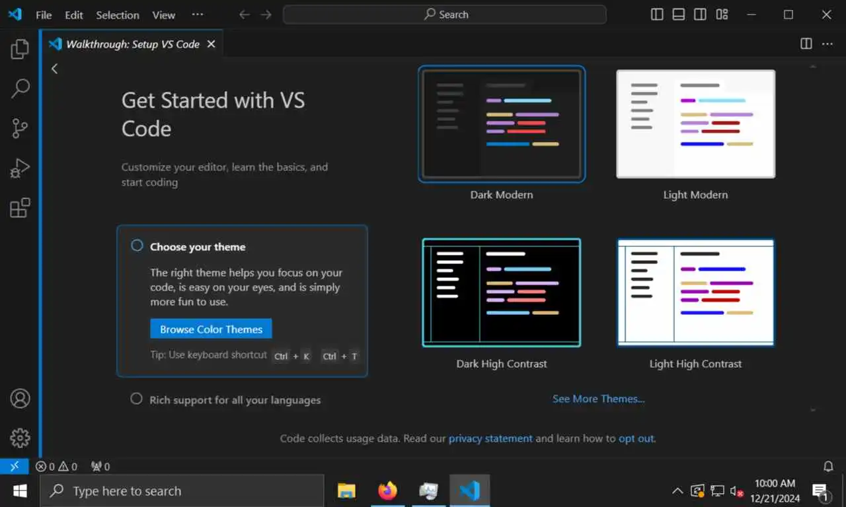Click the taskbar clock 10:00 AM
The image size is (846, 507).
[775, 483]
